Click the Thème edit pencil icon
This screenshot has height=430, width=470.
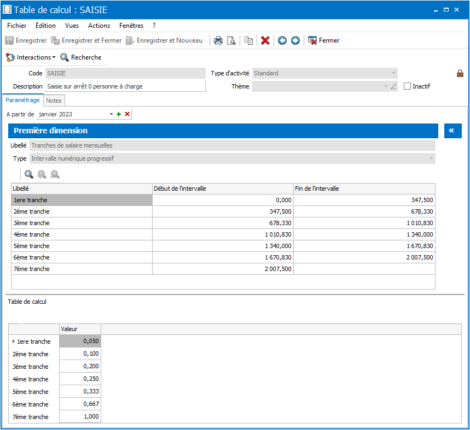(x=393, y=86)
